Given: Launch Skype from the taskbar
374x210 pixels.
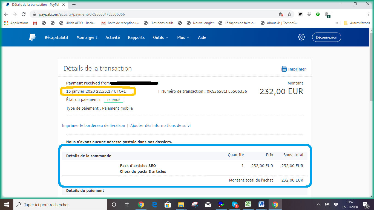Looking at the screenshot, I should point(235,205).
